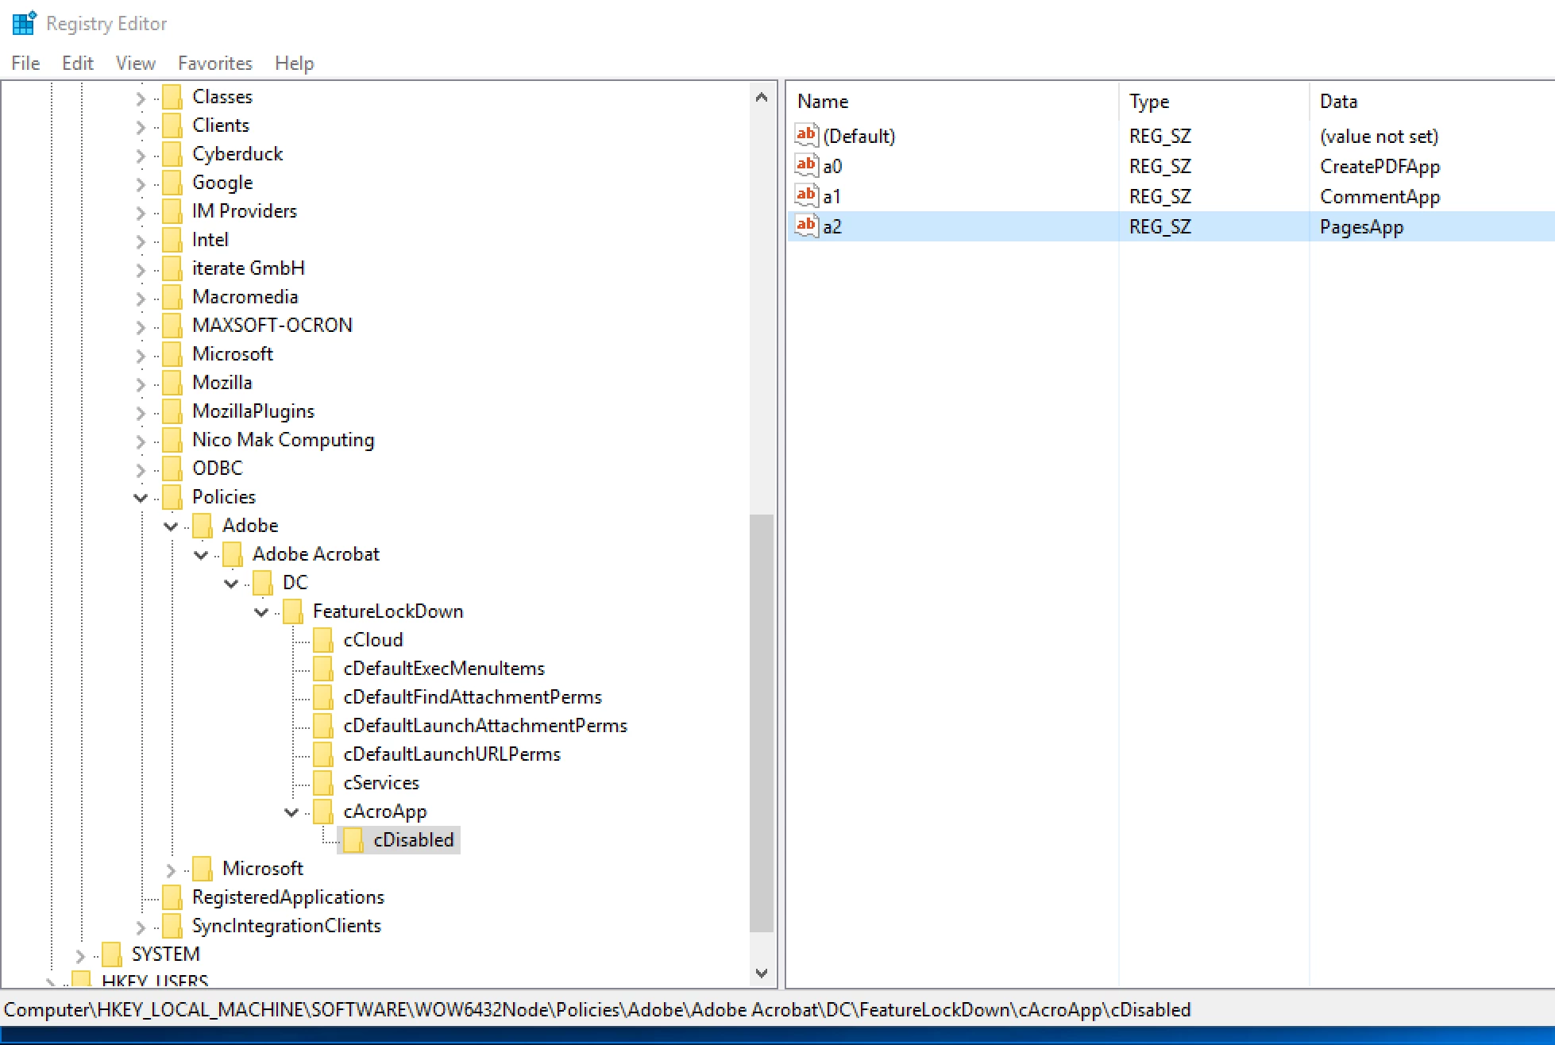Click the cServices folder icon
The image size is (1555, 1045).
pos(322,783)
